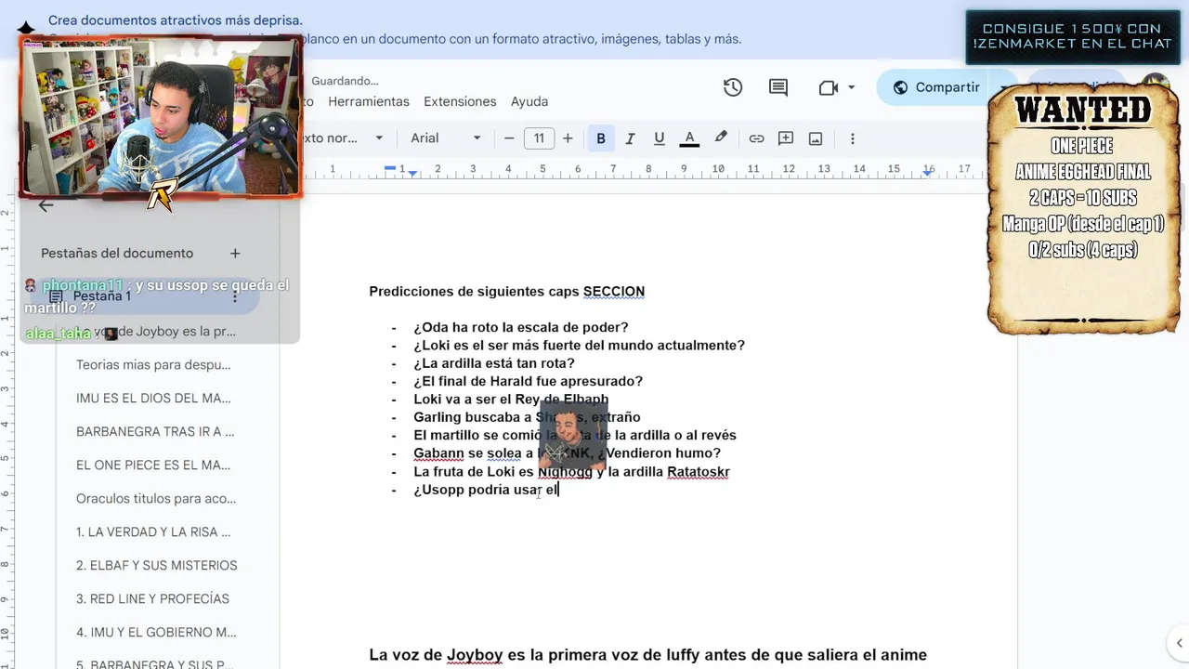Start a video call with camera icon
Image resolution: width=1189 pixels, height=669 pixels.
[x=829, y=87]
